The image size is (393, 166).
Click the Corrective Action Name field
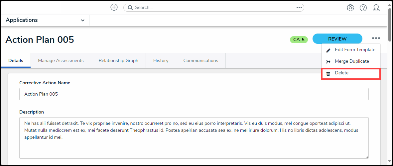coord(194,94)
